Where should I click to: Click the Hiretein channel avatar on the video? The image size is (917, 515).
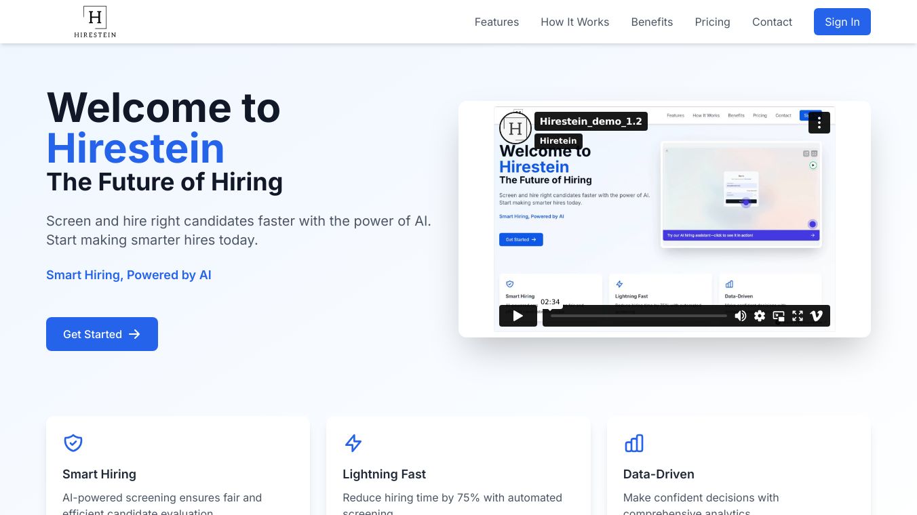coord(515,128)
